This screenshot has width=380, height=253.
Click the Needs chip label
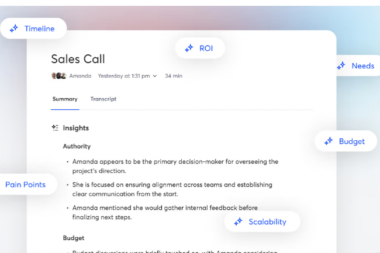(x=362, y=66)
